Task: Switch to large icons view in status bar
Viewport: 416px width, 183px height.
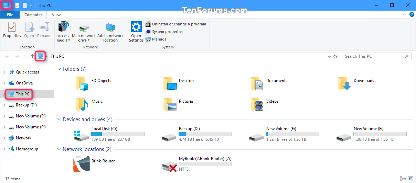Action: (410, 179)
